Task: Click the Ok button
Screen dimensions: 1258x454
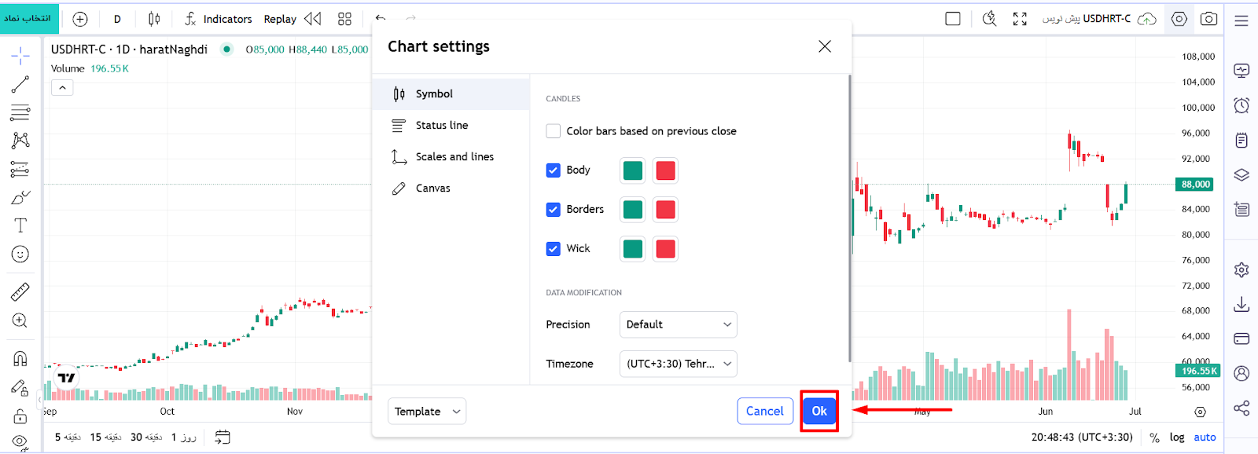Action: 819,411
